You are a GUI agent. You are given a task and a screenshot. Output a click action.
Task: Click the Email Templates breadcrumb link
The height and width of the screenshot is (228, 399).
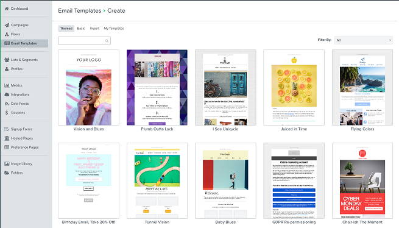pos(80,11)
